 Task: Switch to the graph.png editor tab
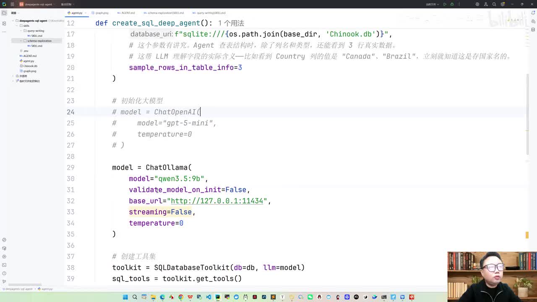point(100,13)
